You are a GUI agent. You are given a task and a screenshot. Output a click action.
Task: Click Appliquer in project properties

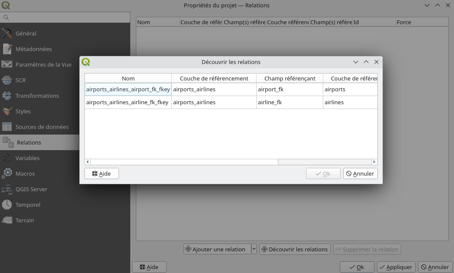[396, 267]
